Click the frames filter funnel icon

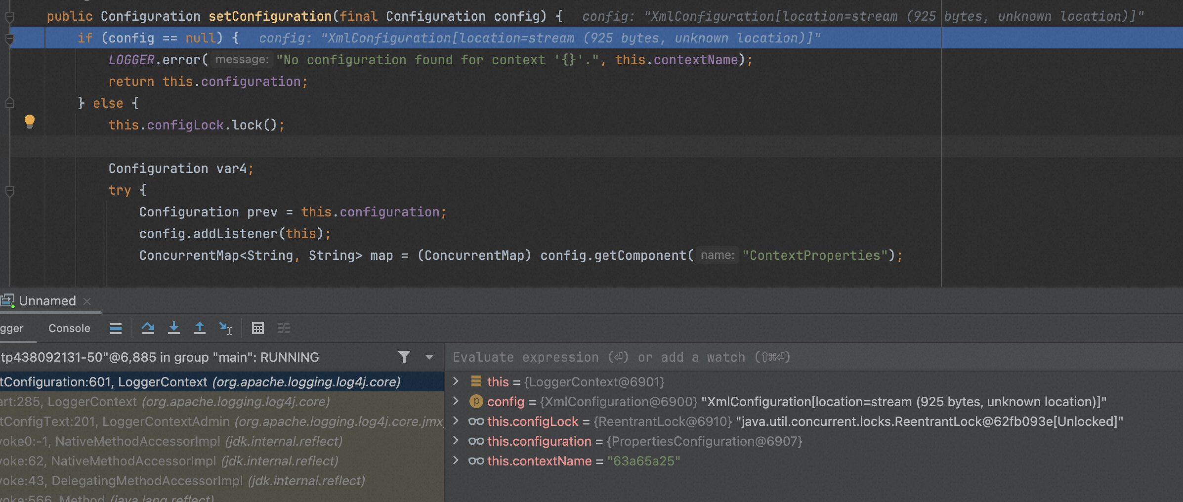coord(404,357)
